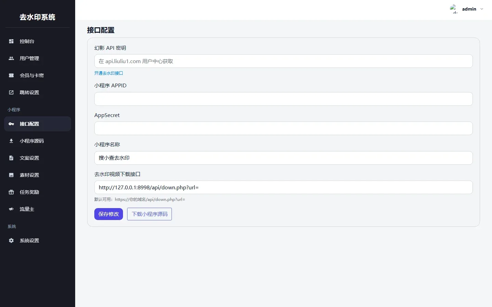Viewport: 492px width, 307px height.
Task: Follow the 开通去水印接口 link
Action: (109, 73)
